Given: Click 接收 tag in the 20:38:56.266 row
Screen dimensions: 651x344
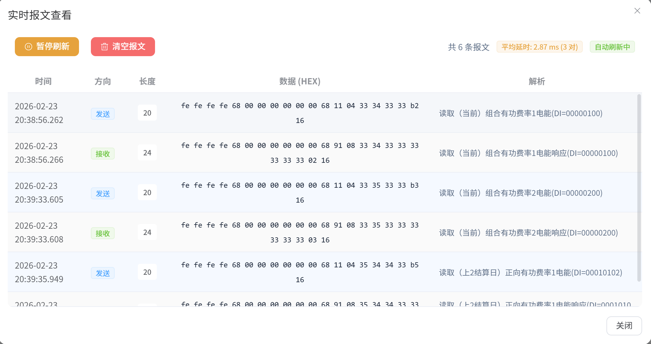Looking at the screenshot, I should [x=103, y=154].
